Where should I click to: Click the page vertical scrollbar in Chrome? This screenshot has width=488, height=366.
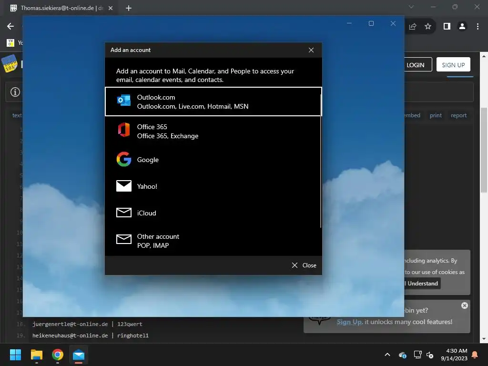484,150
